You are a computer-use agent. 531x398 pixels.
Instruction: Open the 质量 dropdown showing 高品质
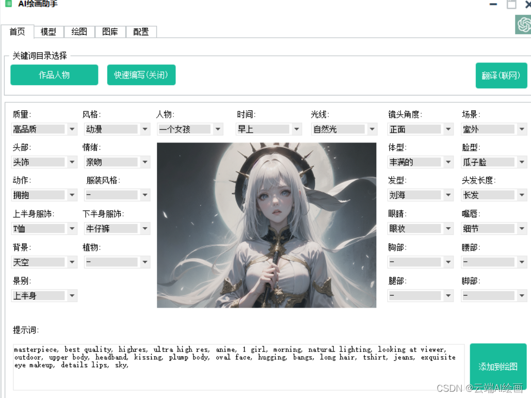44,129
